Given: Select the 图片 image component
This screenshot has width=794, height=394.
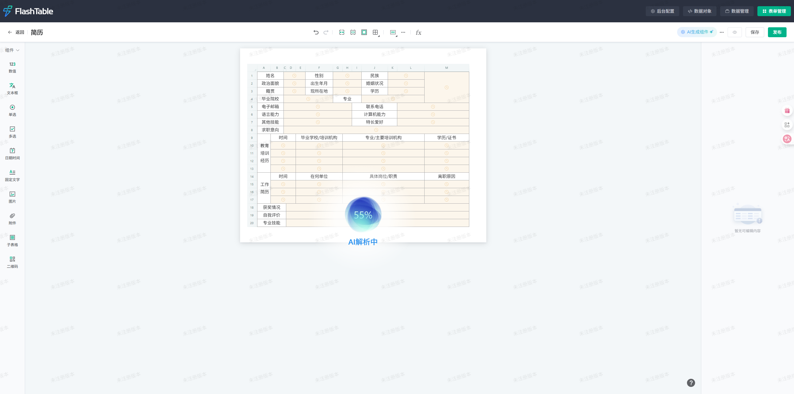Looking at the screenshot, I should (x=12, y=197).
